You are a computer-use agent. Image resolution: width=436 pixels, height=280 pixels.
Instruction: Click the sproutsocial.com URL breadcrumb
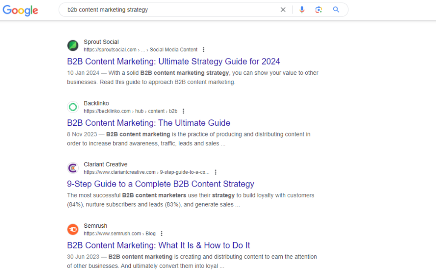coord(141,50)
